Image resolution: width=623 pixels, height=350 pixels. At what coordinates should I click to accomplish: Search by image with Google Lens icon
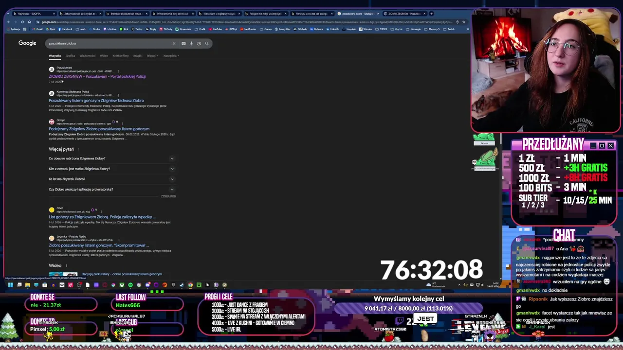point(199,43)
